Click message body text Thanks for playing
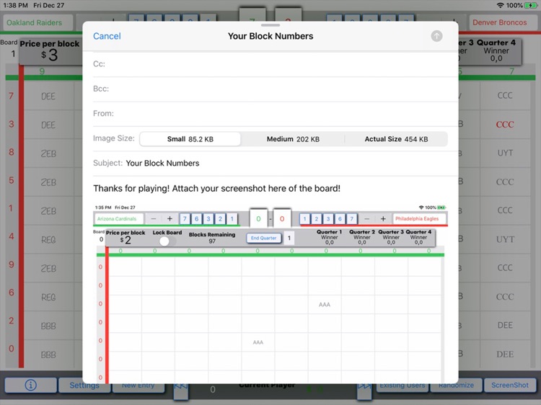541x405 pixels. [216, 189]
